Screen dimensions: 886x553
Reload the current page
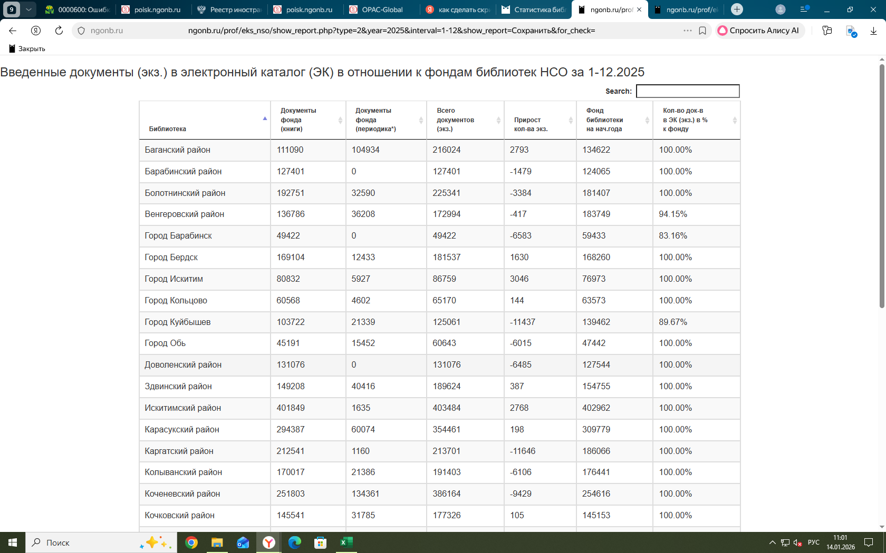coord(59,31)
